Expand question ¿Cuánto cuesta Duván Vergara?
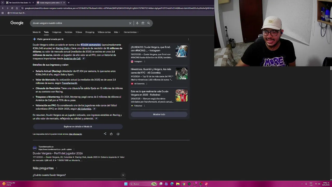This screenshot has width=332, height=187. (79, 175)
